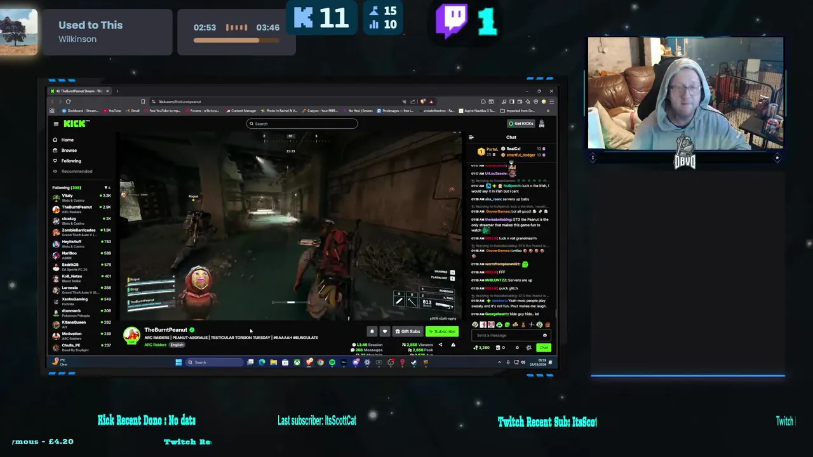Open the browser music playlist icon
This screenshot has width=813, height=457.
tap(504, 102)
